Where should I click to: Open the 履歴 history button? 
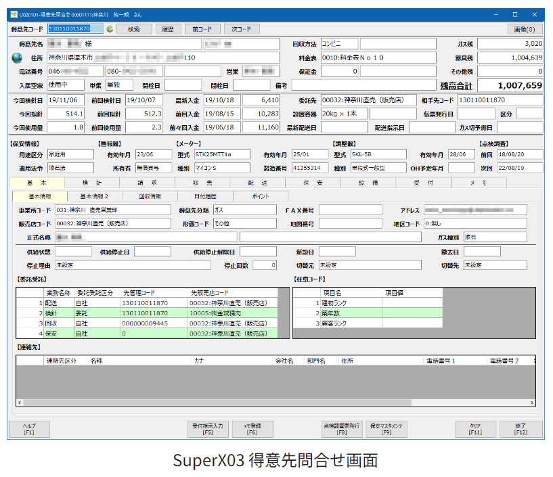(168, 29)
